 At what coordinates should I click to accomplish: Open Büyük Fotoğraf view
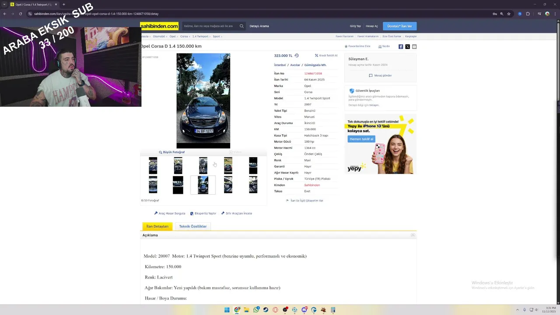[x=171, y=152]
